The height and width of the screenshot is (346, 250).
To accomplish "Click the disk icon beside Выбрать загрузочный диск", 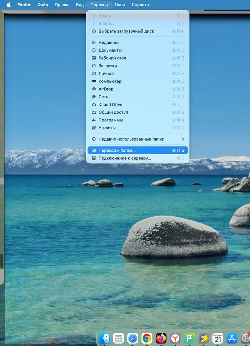I will (x=94, y=31).
